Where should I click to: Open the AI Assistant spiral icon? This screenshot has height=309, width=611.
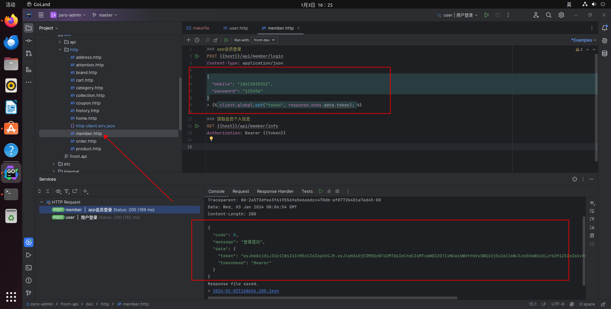pos(605,41)
